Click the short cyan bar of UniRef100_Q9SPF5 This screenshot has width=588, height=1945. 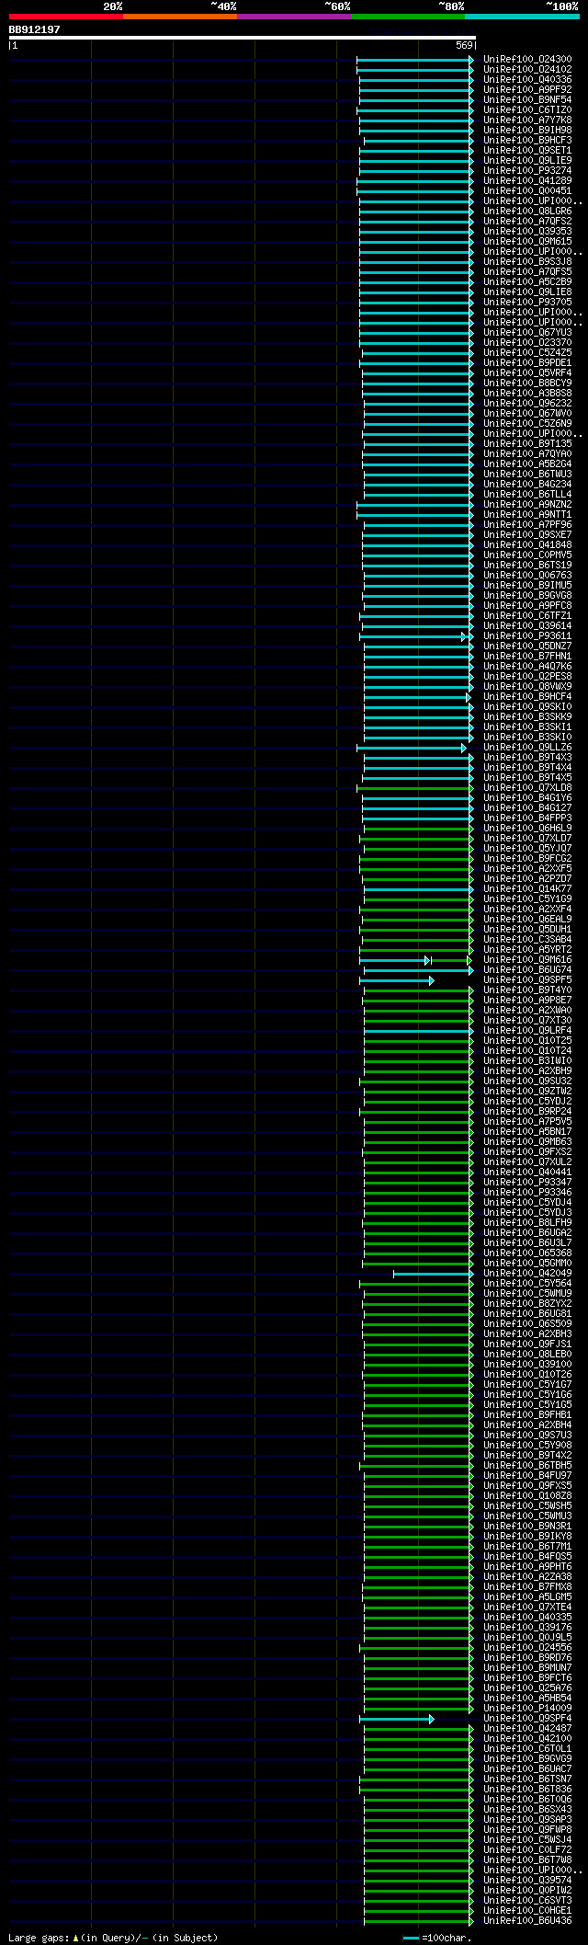(395, 980)
